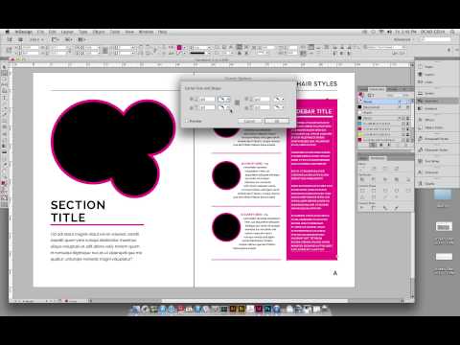Open the Type menu

[x=82, y=32]
